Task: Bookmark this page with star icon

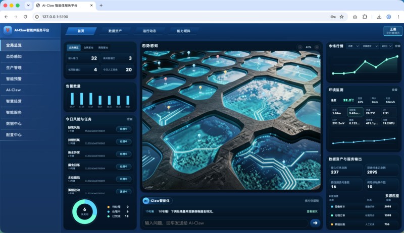Action: point(342,17)
